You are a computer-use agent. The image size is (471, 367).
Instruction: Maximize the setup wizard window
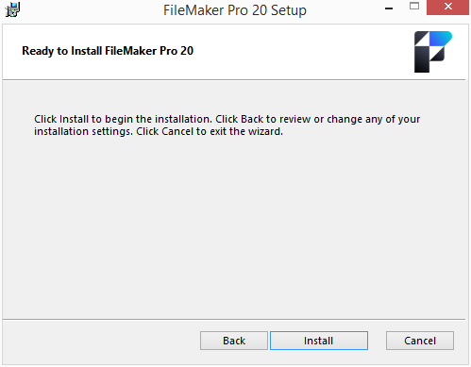414,6
